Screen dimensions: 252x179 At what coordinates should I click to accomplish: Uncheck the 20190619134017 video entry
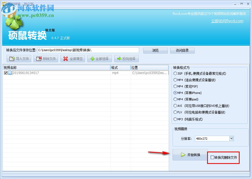[x=6, y=73]
